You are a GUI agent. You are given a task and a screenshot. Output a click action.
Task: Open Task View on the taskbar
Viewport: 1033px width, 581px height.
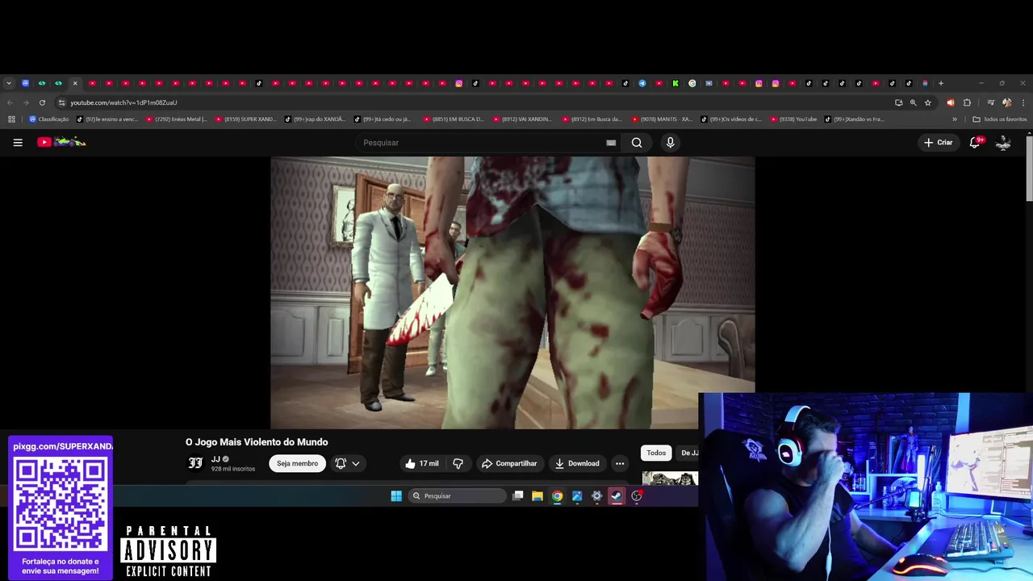518,496
